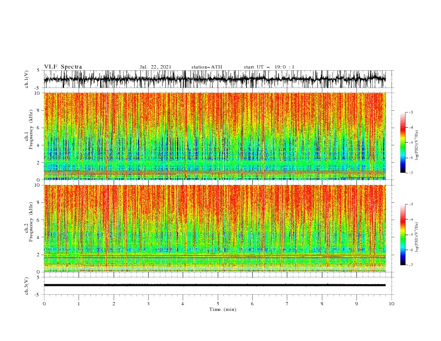This screenshot has width=441, height=341.
Task: Click the ch.1 PSD color scale bar
Action: 403,143
